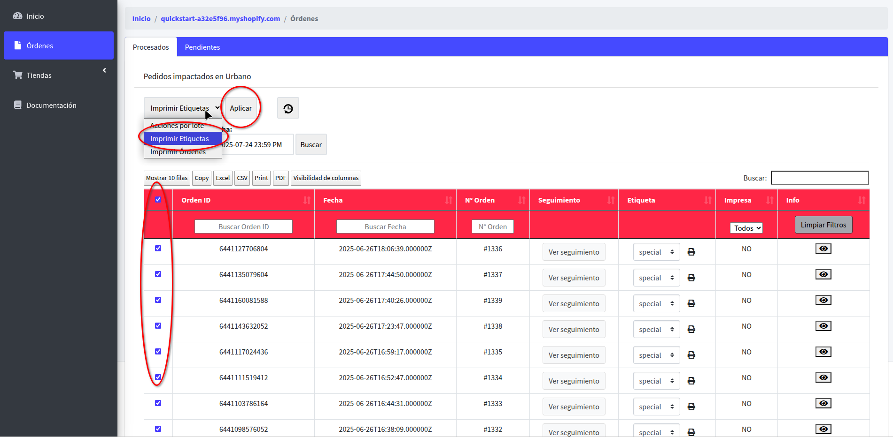Open etiqueta special dropdown for order #1338
The image size is (893, 437).
click(656, 330)
